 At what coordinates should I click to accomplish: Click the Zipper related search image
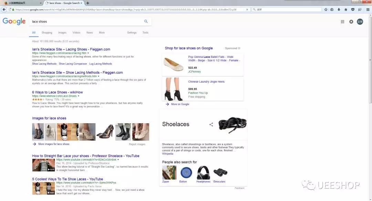[169, 172]
